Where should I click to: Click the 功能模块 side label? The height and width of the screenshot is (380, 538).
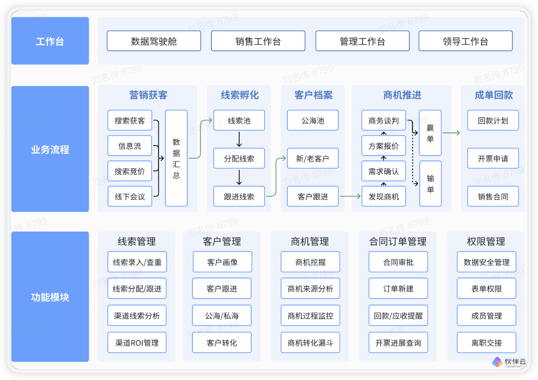(50, 297)
